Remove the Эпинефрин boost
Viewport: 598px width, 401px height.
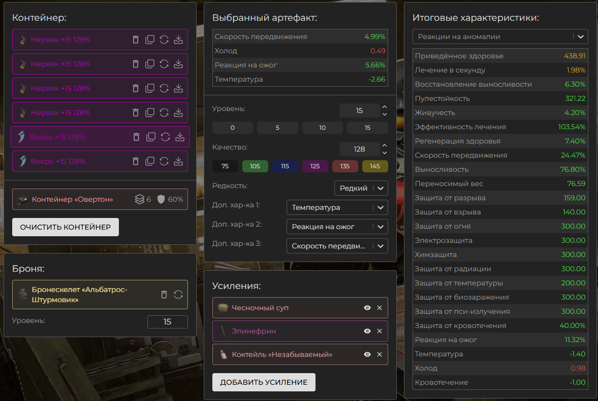(x=380, y=331)
